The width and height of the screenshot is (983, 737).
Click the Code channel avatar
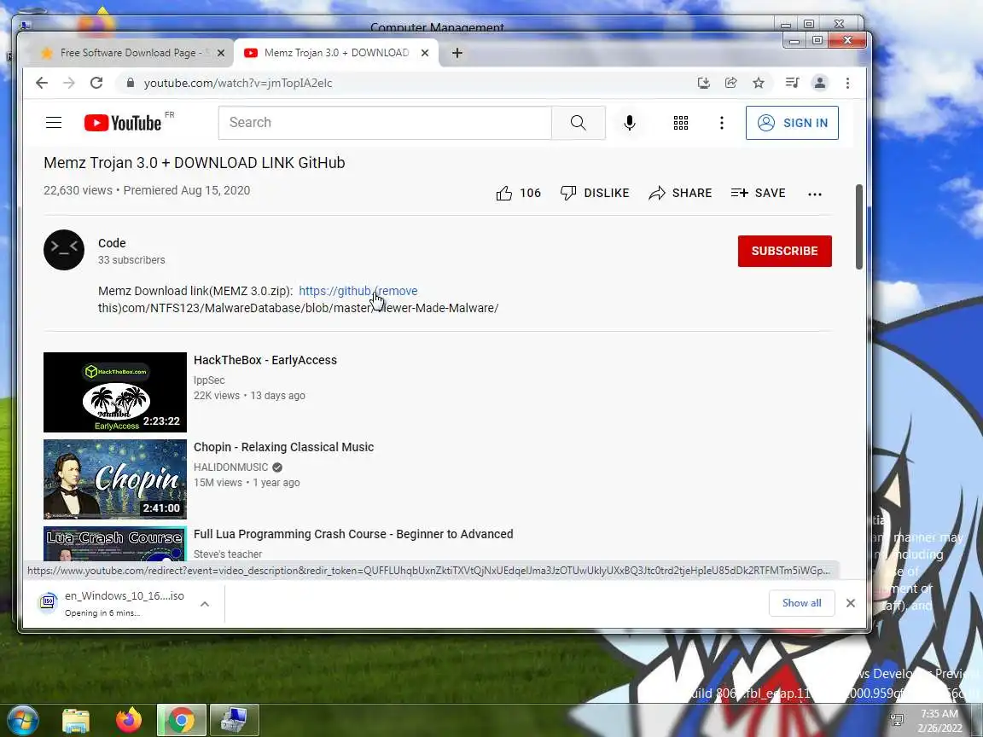pos(64,250)
